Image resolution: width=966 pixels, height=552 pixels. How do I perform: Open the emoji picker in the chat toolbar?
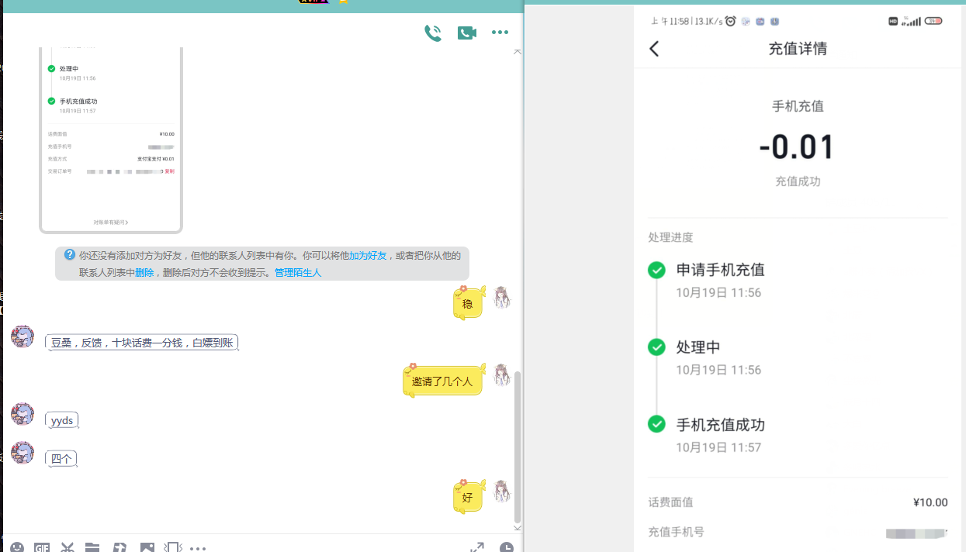pyautogui.click(x=17, y=547)
